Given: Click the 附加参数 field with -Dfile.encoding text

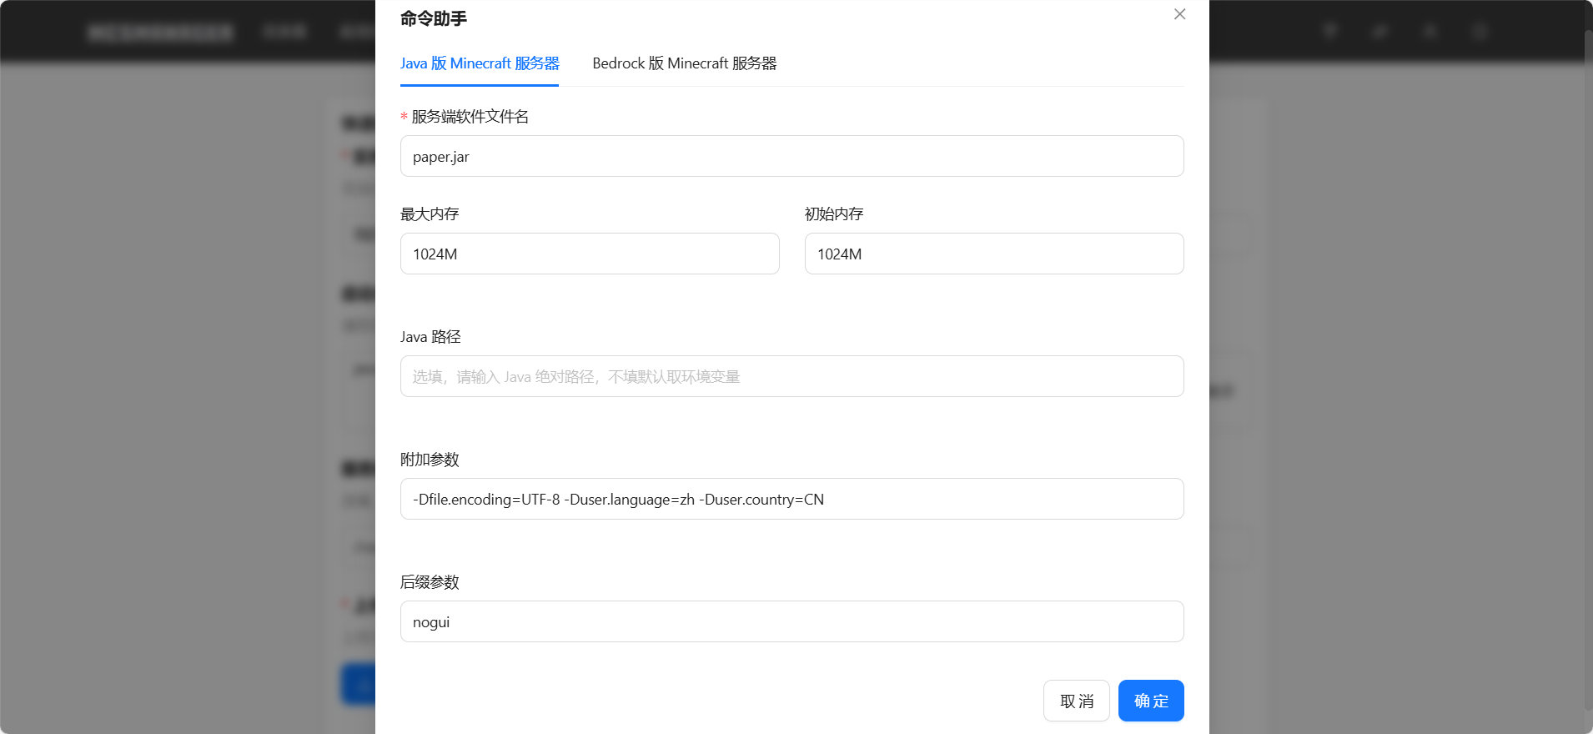Looking at the screenshot, I should click(x=791, y=500).
